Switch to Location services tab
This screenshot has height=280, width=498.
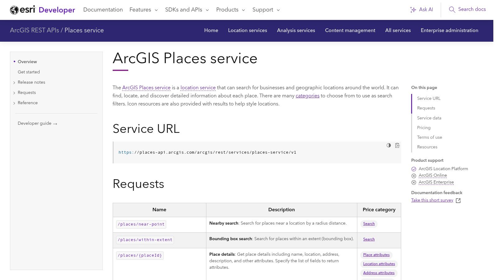[x=247, y=30]
